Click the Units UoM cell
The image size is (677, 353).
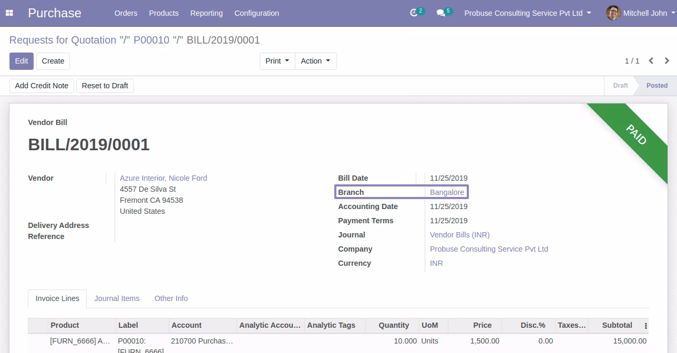[429, 341]
